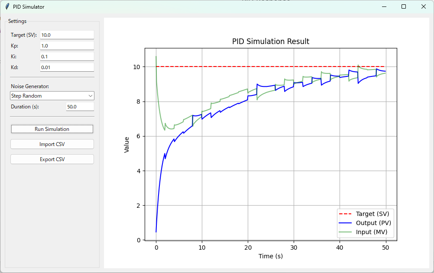Click the Import CSV button
The image size is (434, 273).
click(x=52, y=144)
